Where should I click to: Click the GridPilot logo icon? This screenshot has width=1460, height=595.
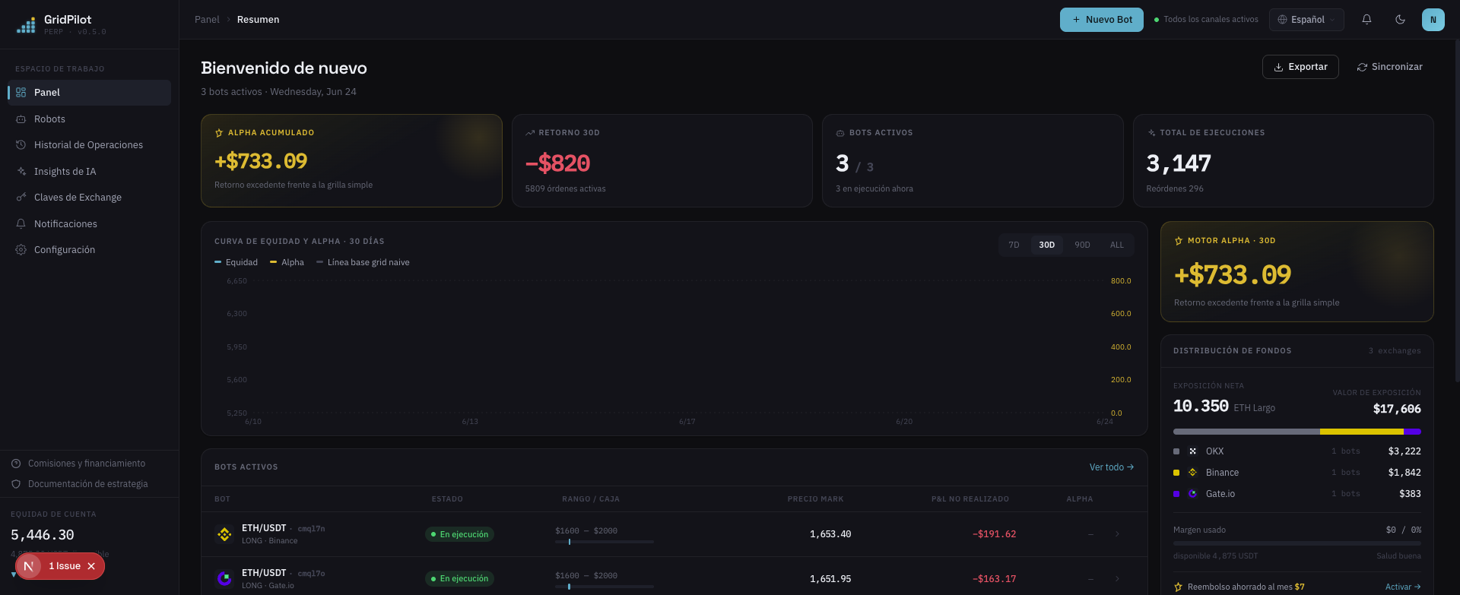26,25
